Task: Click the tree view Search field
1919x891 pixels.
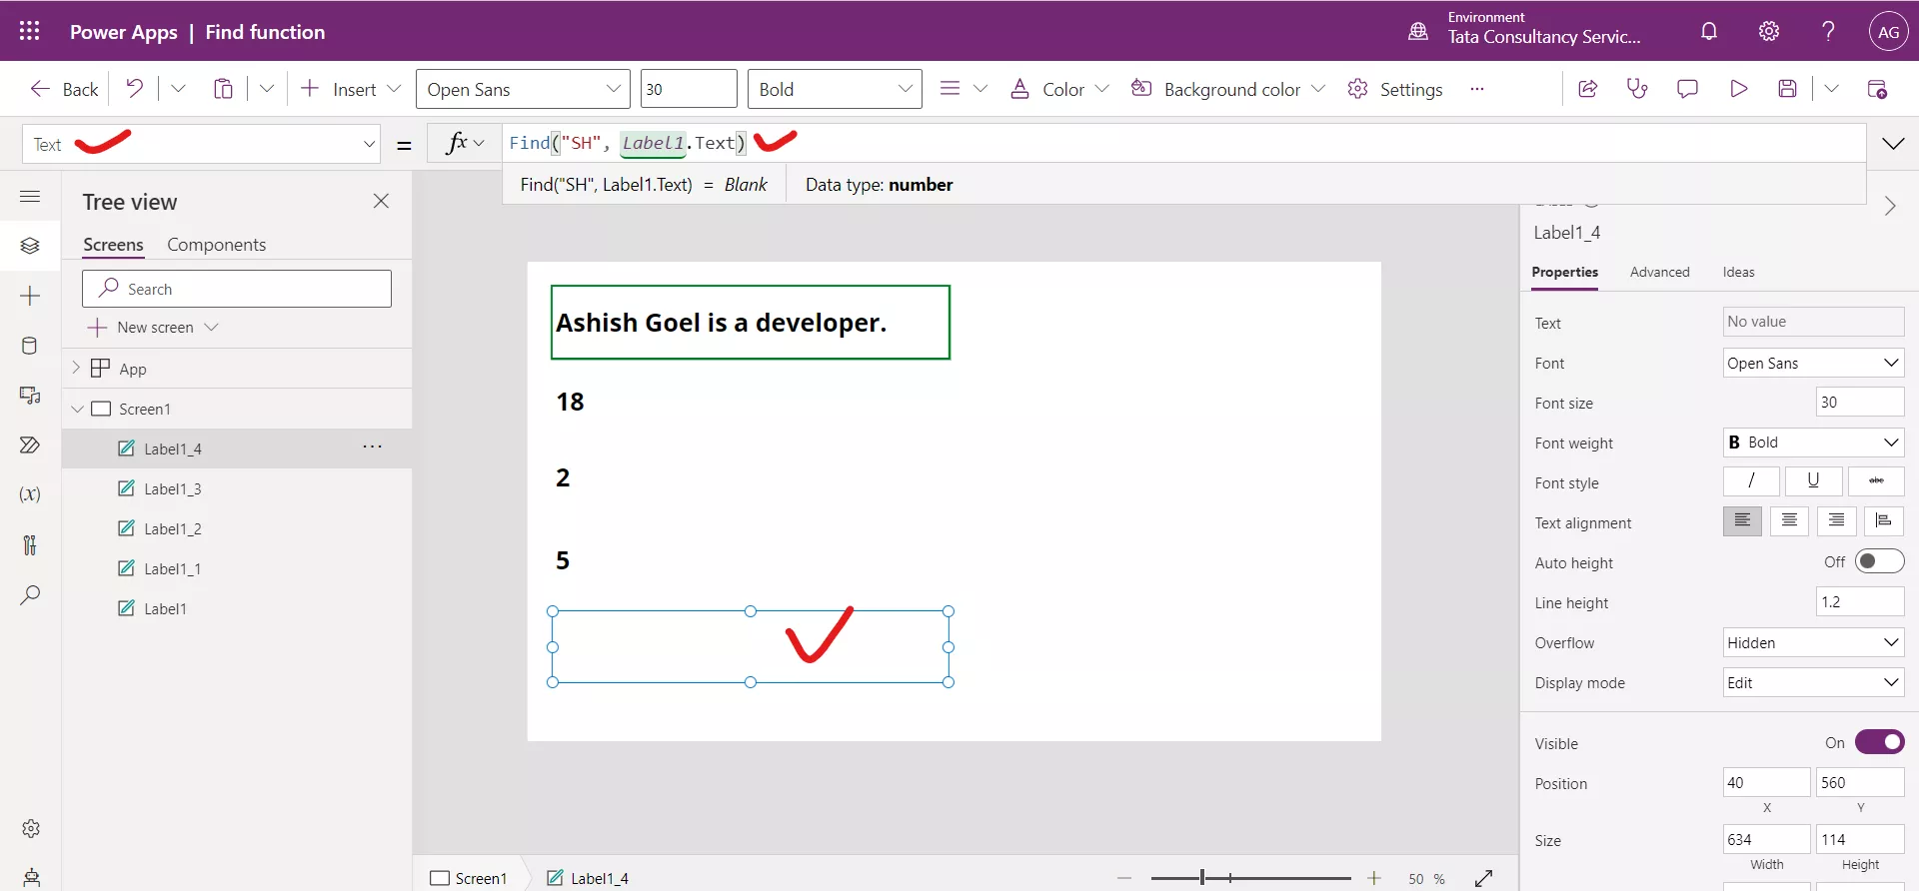Action: point(237,289)
